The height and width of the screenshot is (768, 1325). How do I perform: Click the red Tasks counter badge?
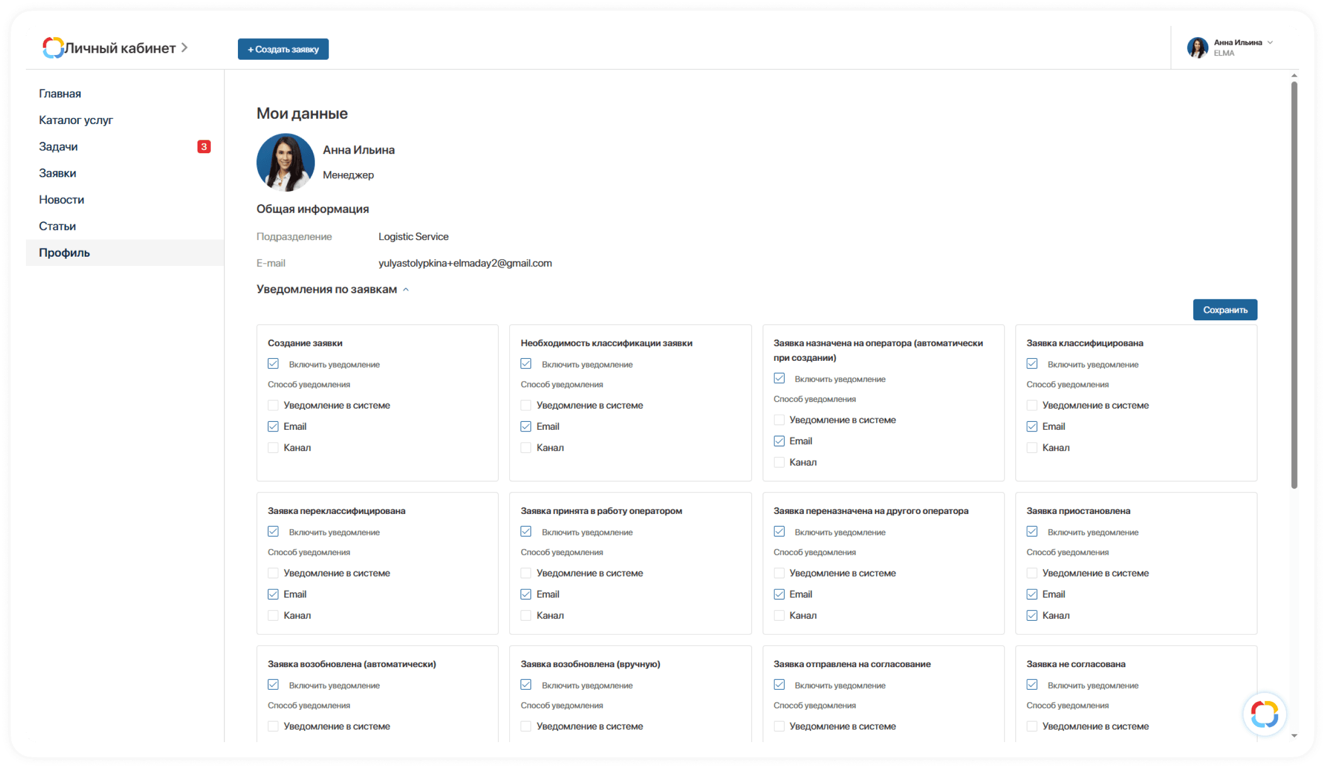[x=204, y=147]
